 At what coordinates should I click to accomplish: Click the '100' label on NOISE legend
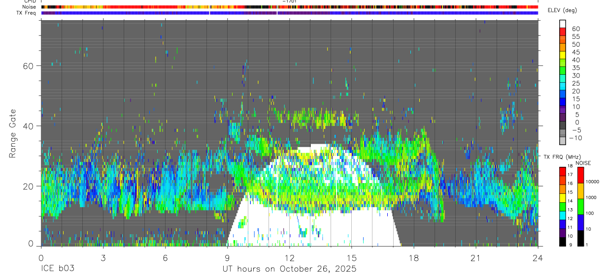click(x=590, y=213)
